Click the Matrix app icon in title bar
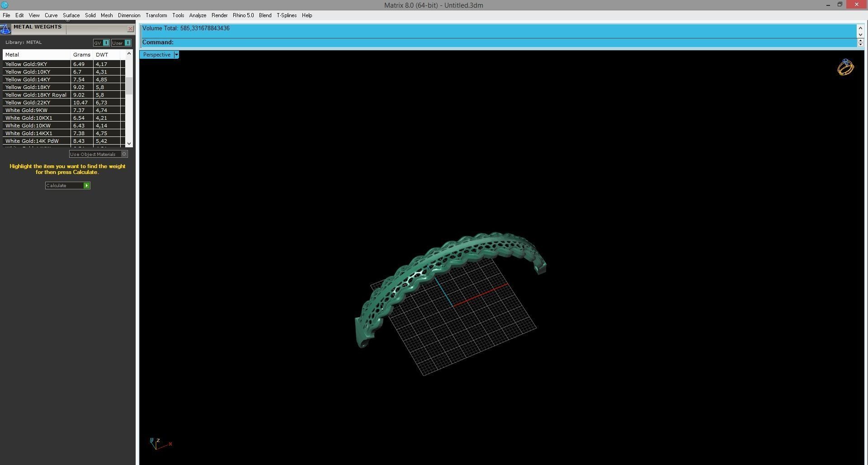 (x=5, y=5)
